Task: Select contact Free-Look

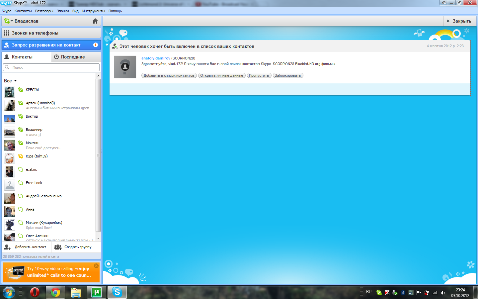Action: click(x=50, y=185)
